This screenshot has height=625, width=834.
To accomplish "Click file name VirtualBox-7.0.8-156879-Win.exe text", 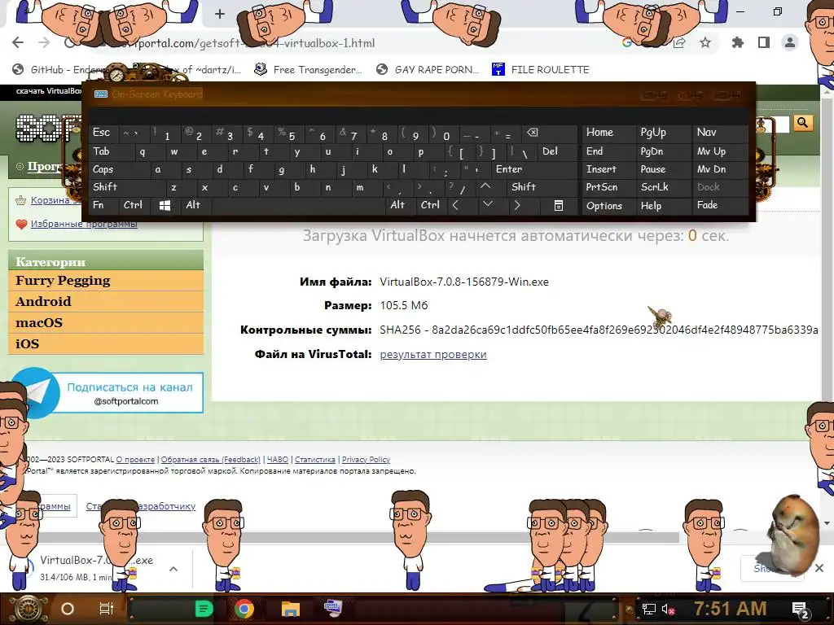I will 463,282.
